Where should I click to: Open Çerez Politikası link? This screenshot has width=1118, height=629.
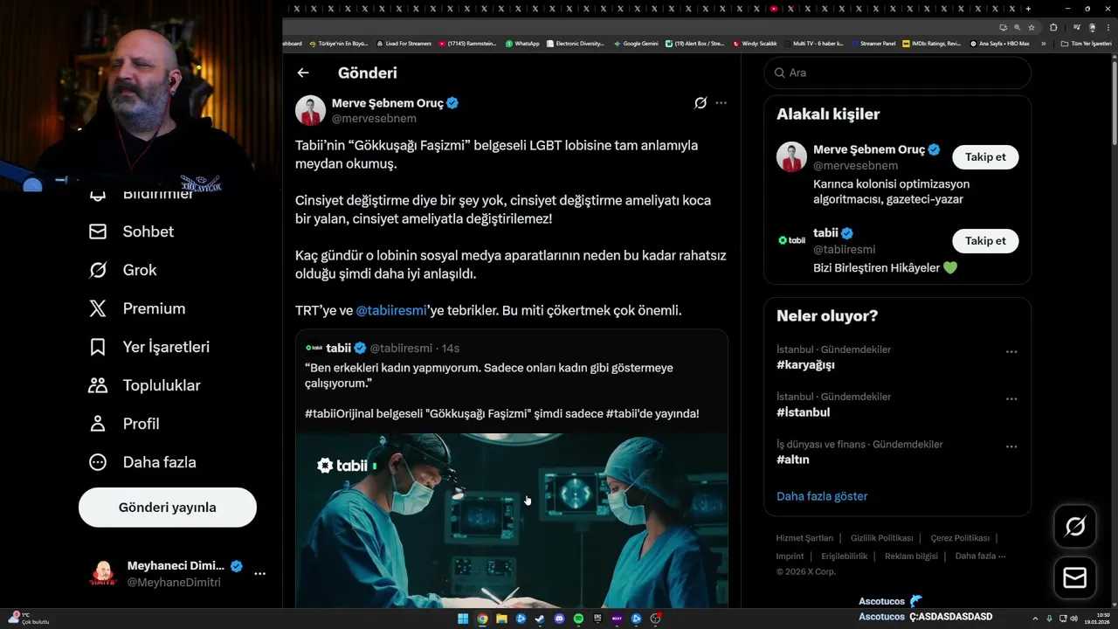pos(960,538)
